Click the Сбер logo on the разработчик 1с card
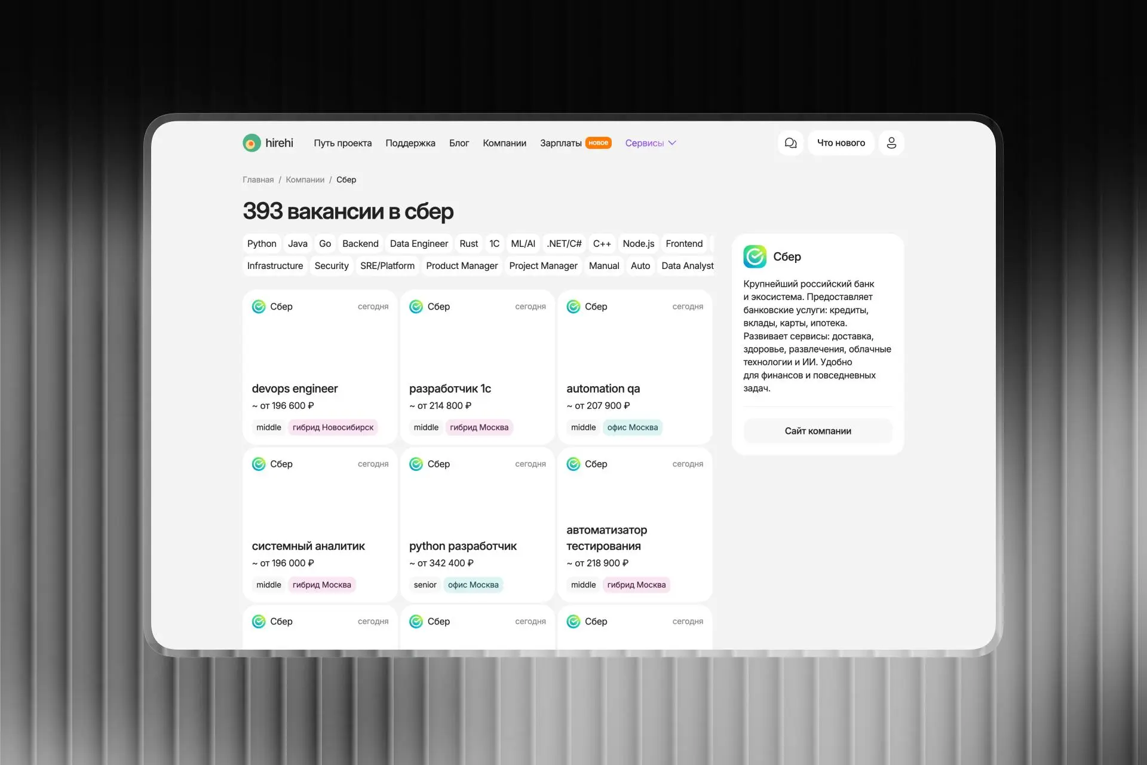The width and height of the screenshot is (1147, 765). click(x=416, y=307)
